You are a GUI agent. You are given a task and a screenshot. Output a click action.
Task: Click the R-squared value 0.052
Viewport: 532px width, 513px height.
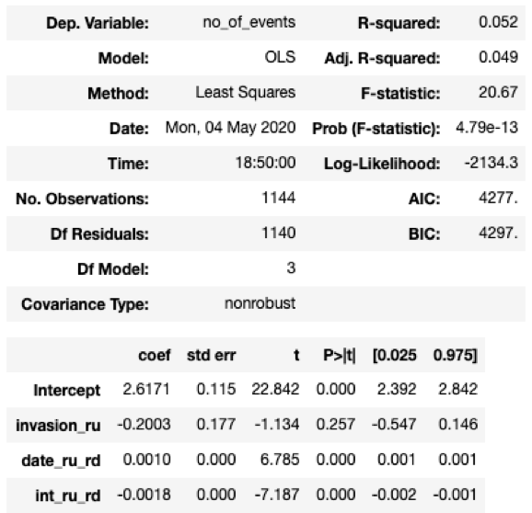[498, 22]
